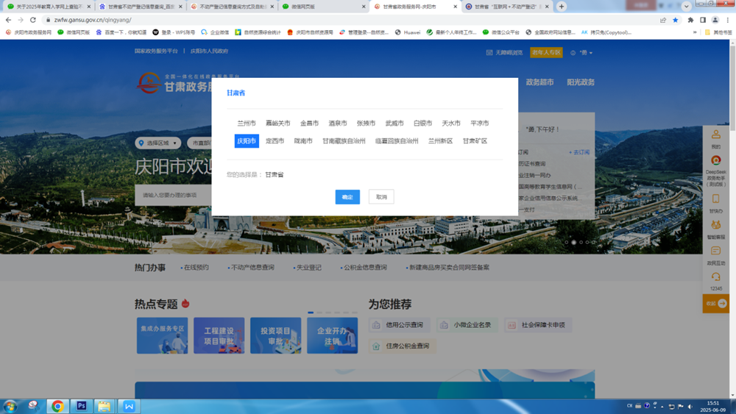Click 不动产信息查询 hot service link
This screenshot has width=736, height=414.
[x=252, y=268]
